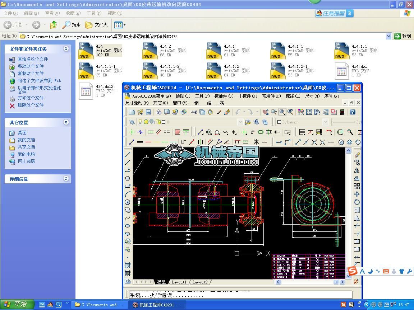The image size is (414, 310).
Task: Click the CAD horizontal scrollbar thumb
Action: point(336,282)
